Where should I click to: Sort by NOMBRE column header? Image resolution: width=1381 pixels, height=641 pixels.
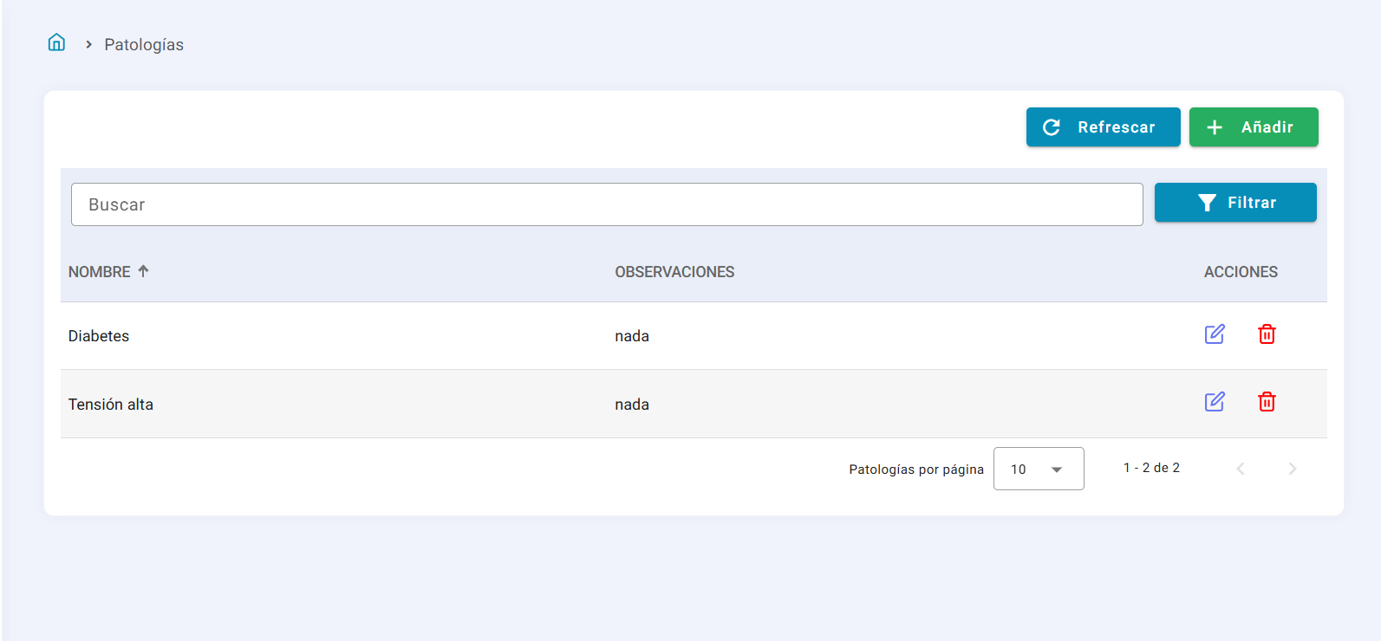(x=100, y=272)
